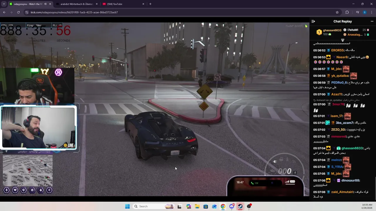Open File Explorer from the taskbar
Viewport: 376px width, 211px height.
(x=197, y=206)
